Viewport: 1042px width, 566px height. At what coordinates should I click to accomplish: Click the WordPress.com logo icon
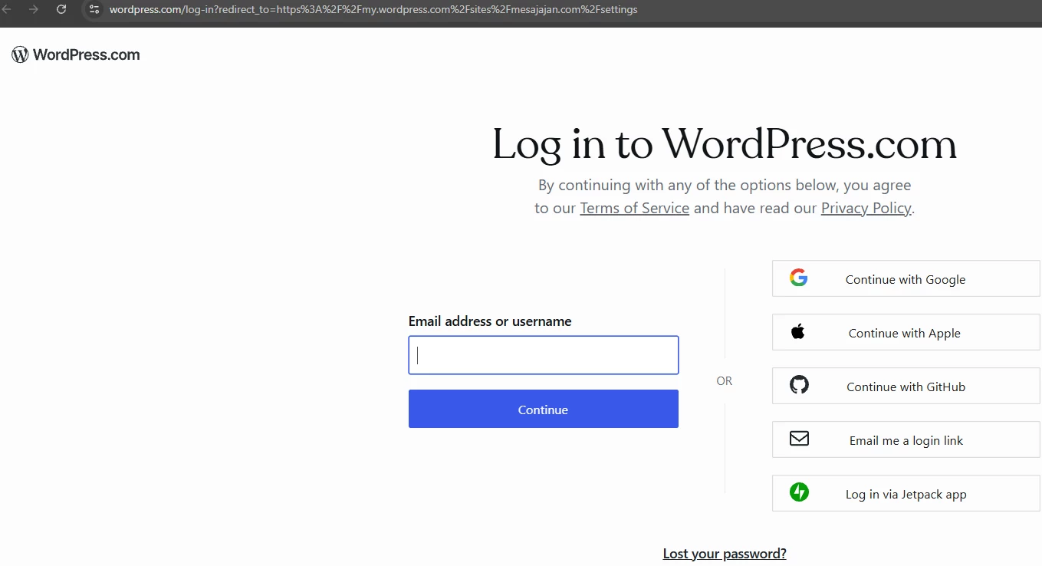20,54
